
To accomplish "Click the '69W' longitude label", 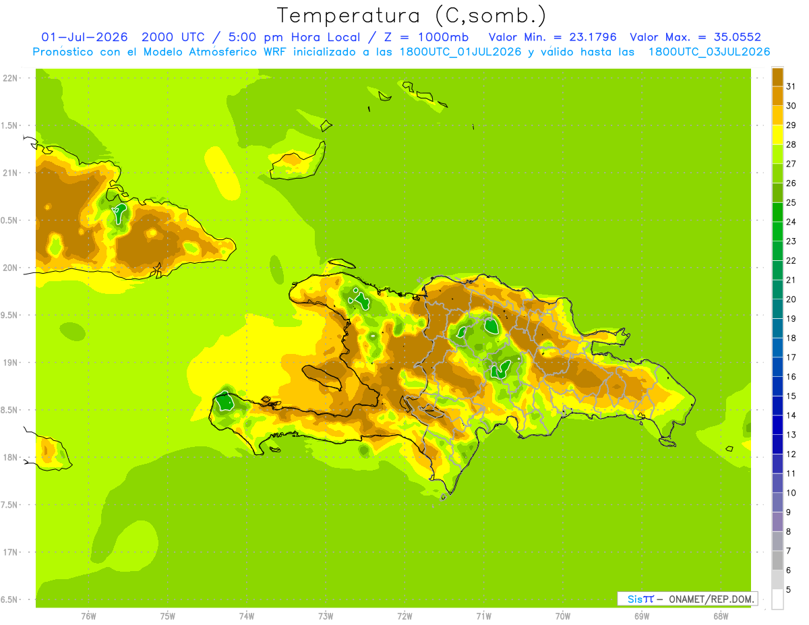I will 642,616.
